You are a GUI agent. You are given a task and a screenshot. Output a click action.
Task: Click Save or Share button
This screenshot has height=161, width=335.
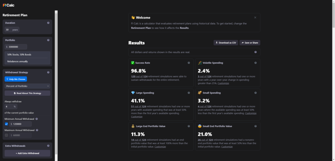(250, 43)
